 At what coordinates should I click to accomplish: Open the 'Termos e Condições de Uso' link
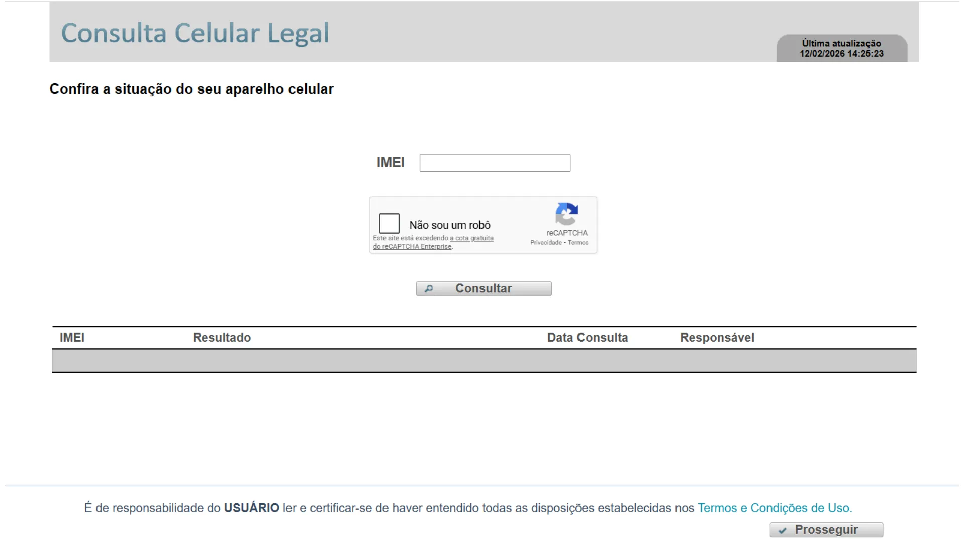pos(774,508)
